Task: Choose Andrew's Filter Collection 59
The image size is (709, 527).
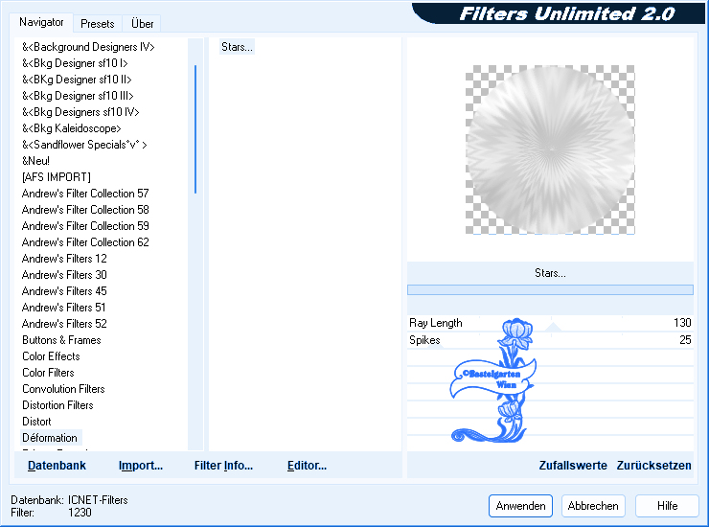Action: (85, 226)
